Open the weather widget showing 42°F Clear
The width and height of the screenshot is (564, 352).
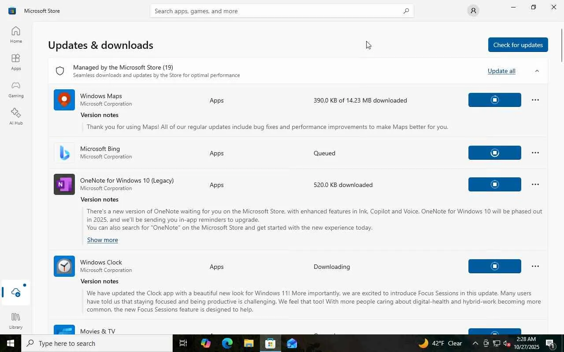pyautogui.click(x=440, y=343)
